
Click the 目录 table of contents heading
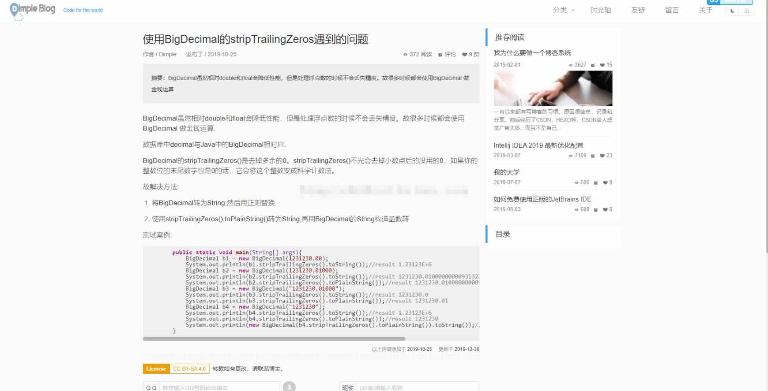[x=503, y=234]
